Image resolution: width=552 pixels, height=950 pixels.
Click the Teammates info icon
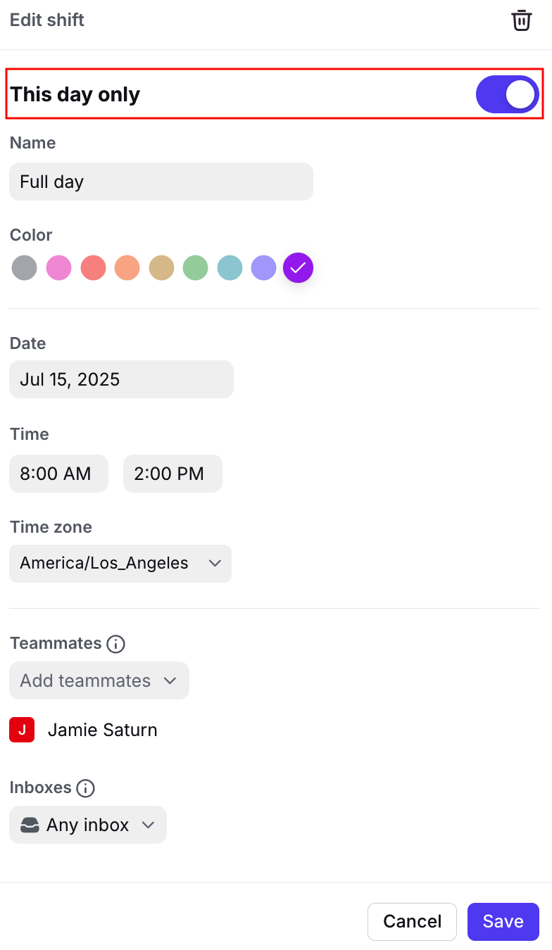[x=115, y=644]
